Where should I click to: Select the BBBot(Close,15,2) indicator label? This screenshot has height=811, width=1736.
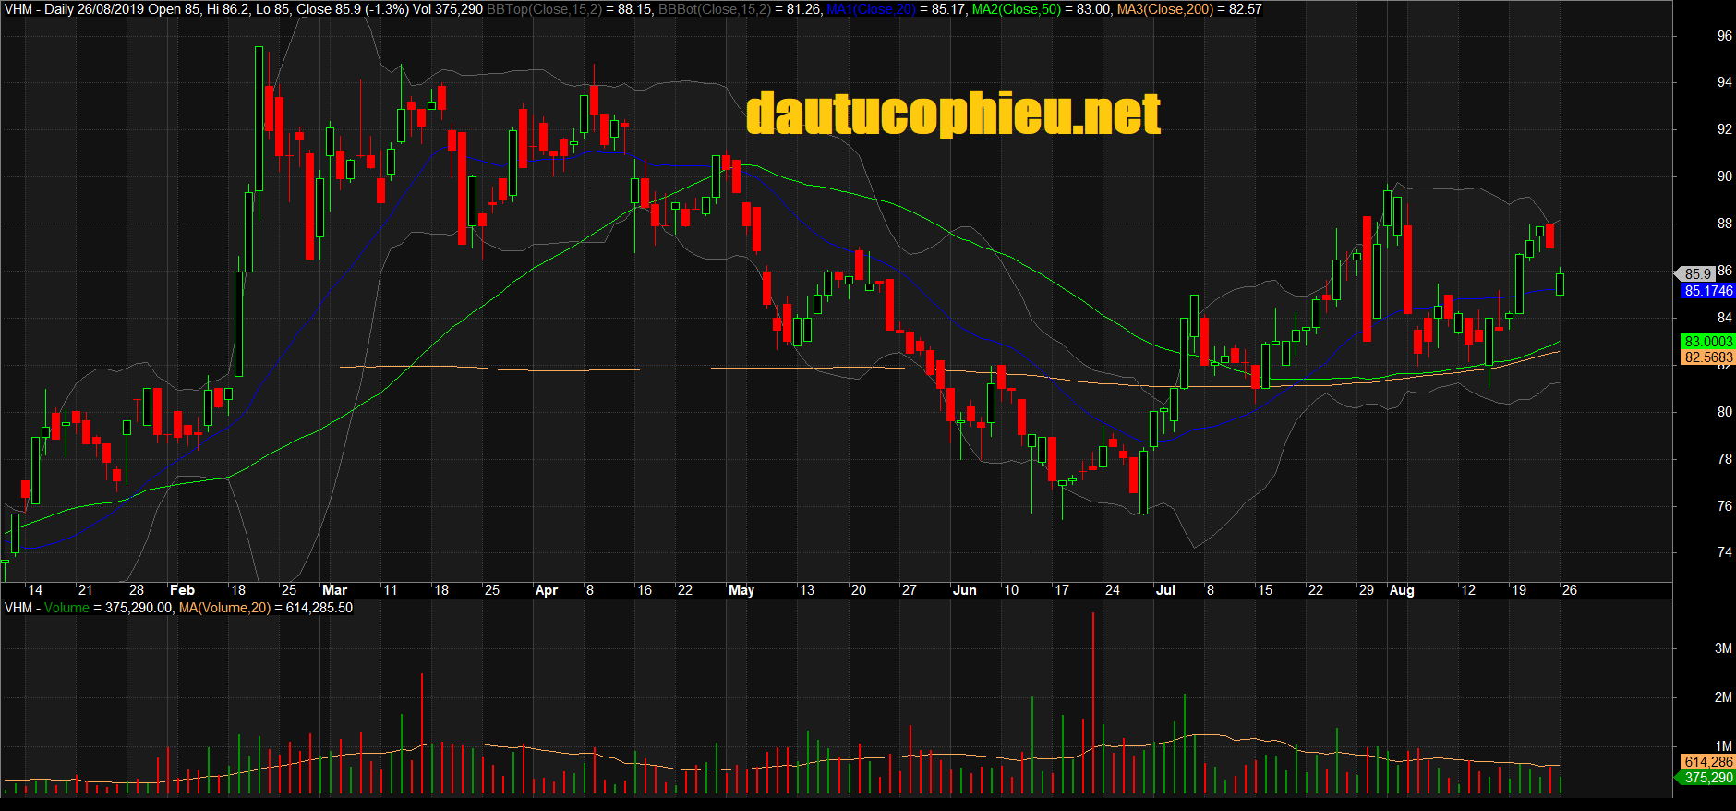tap(714, 9)
